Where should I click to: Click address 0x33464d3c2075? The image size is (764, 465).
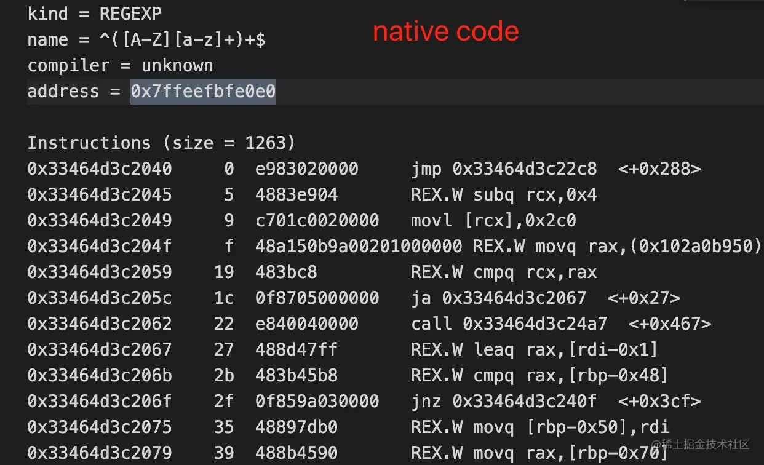point(100,427)
